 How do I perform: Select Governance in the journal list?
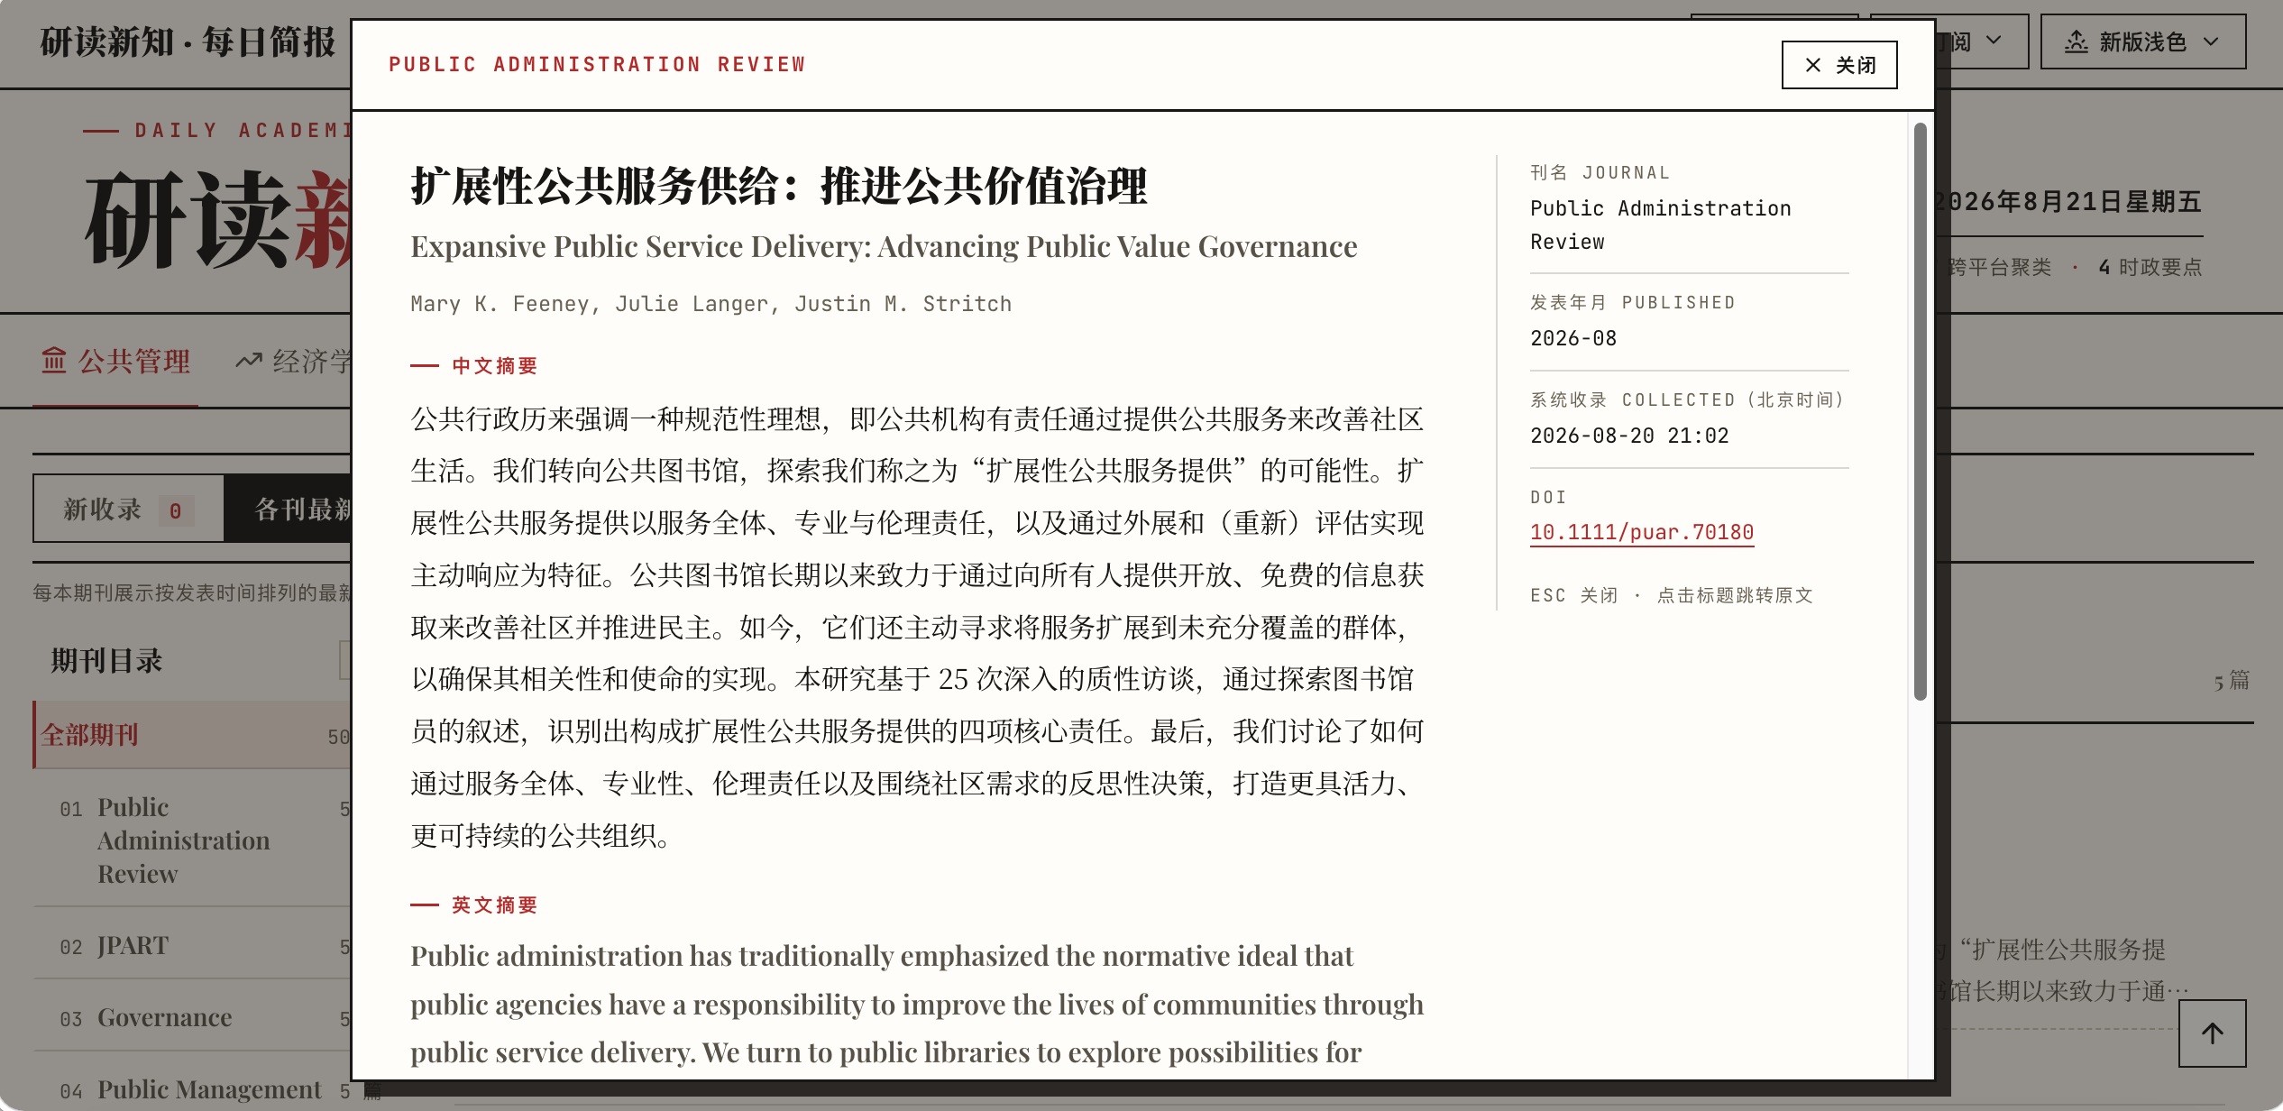point(192,1017)
